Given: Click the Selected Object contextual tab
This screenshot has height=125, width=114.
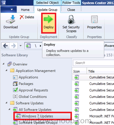Looking at the screenshot, I should pos(47,3).
